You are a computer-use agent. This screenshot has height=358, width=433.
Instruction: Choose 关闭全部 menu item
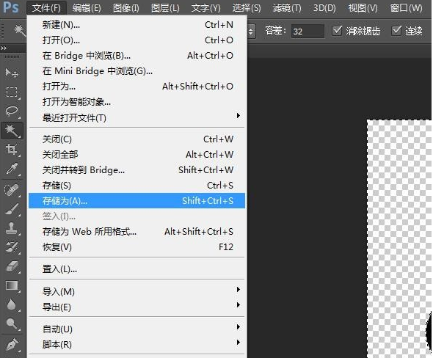(137, 155)
